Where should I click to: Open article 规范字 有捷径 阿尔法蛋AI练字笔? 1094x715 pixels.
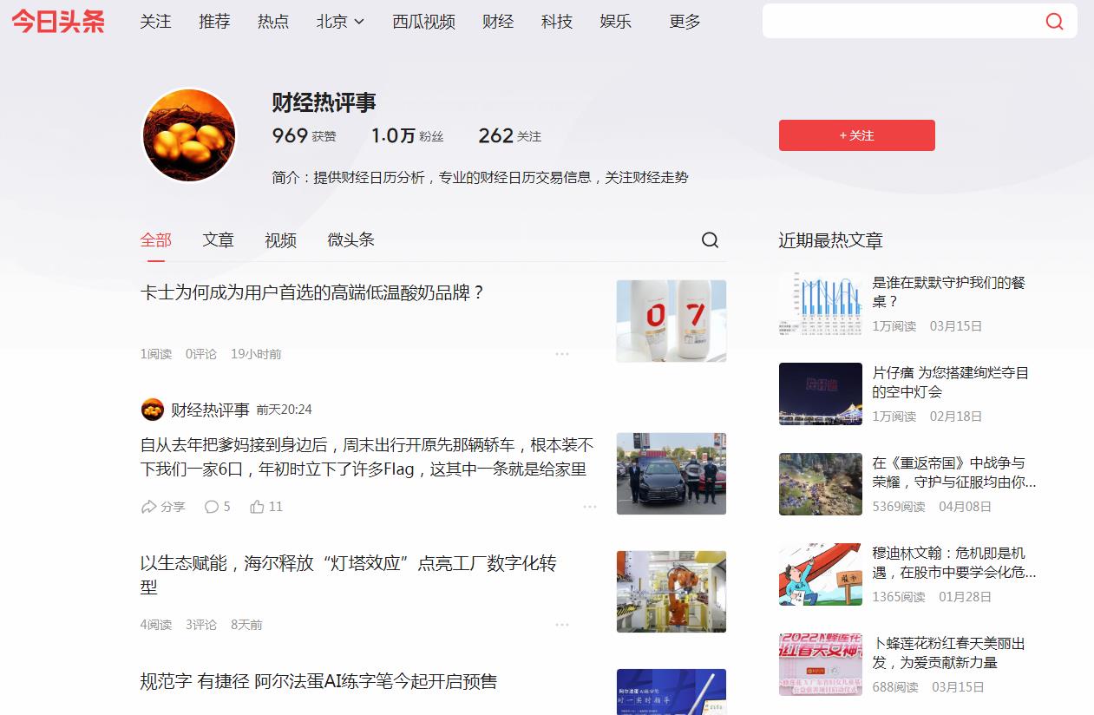point(318,682)
